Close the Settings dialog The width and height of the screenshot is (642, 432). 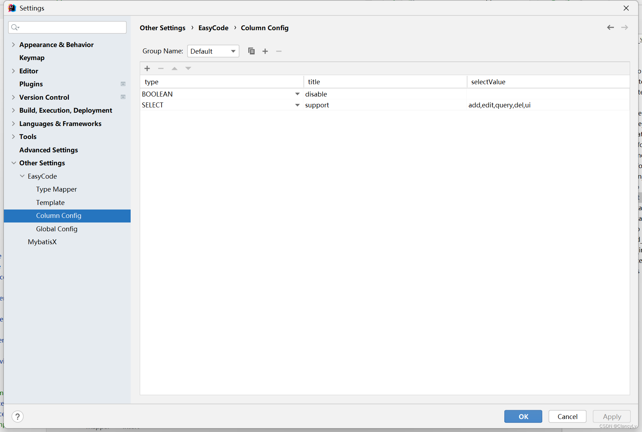(626, 8)
